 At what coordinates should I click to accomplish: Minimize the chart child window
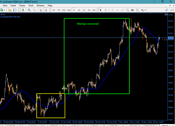pyautogui.click(x=166, y=6)
